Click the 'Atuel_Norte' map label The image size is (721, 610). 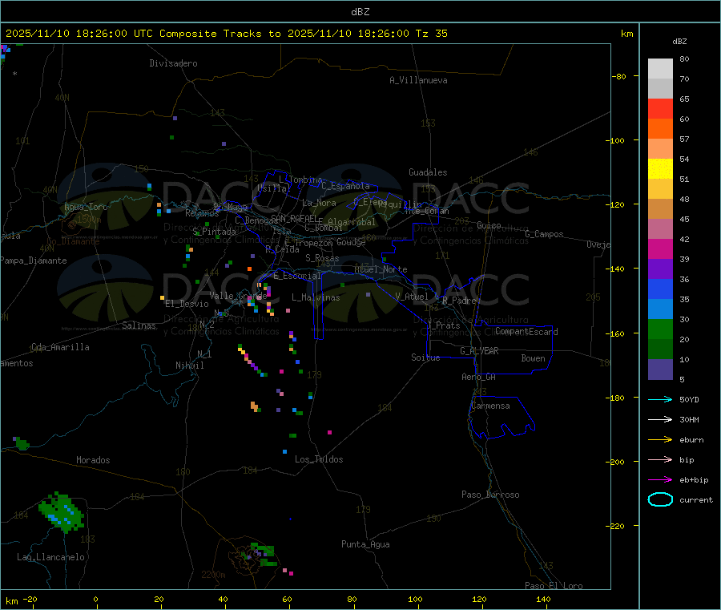pos(381,269)
